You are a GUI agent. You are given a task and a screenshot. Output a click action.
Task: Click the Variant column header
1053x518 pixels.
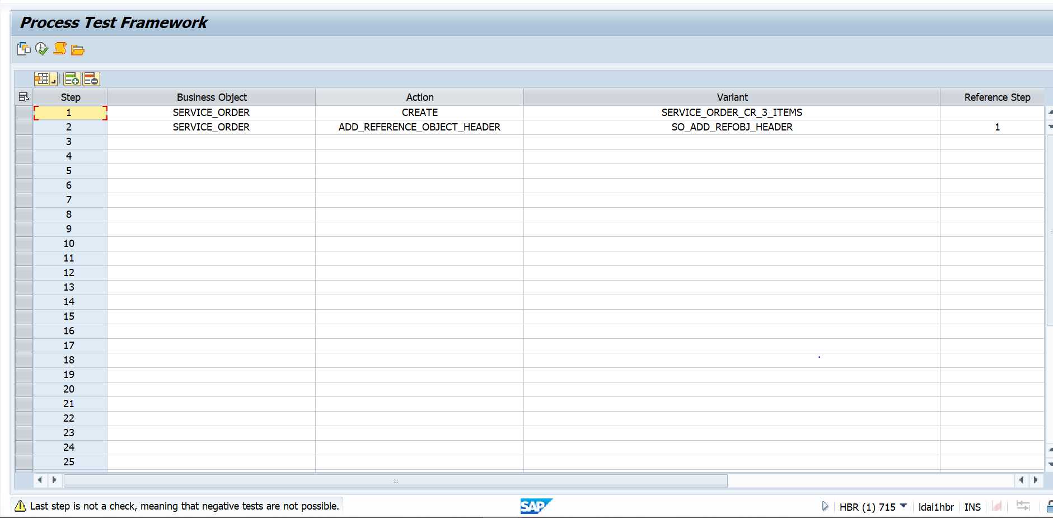coord(732,97)
